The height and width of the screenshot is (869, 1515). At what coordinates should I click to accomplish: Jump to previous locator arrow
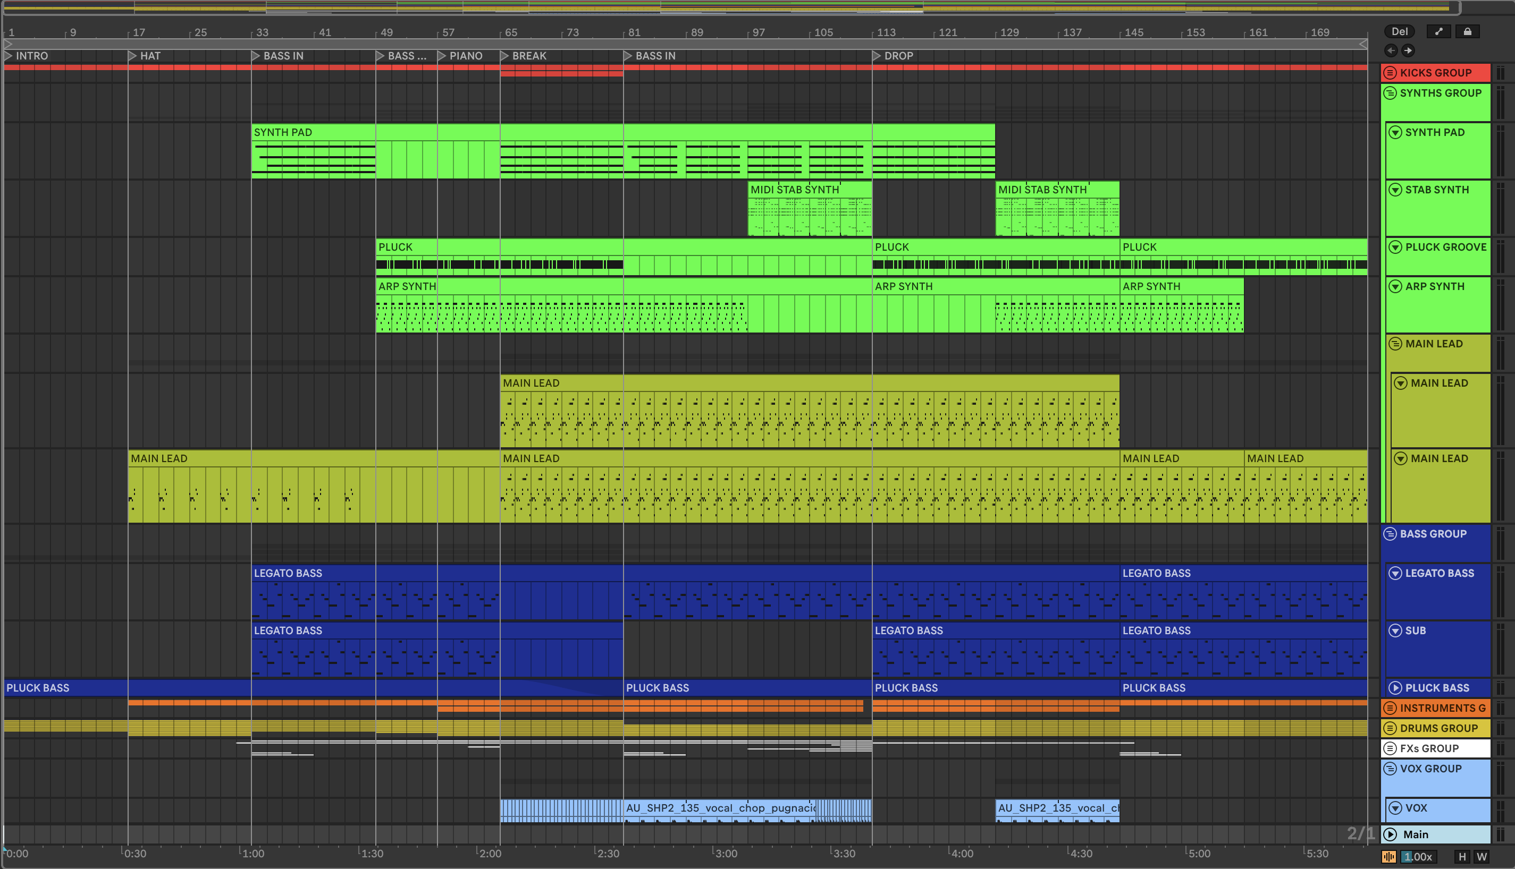[x=1391, y=51]
